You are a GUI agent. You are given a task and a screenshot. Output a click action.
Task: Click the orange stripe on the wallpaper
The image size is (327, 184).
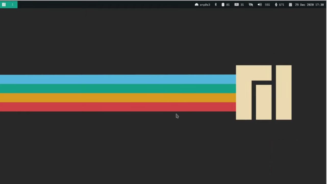click(x=117, y=98)
